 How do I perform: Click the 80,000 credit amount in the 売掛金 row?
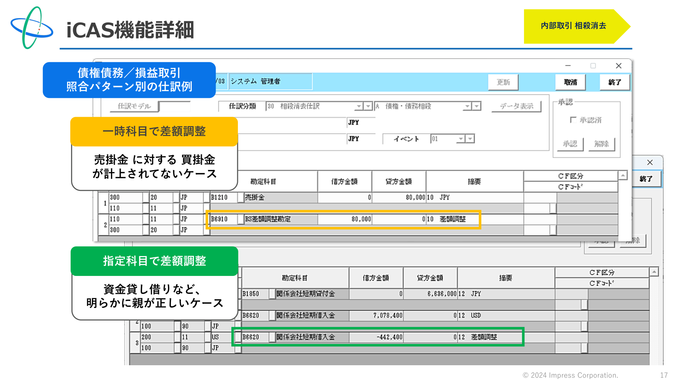399,197
